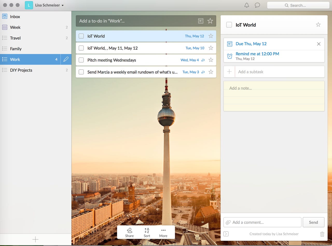Remove the due date with the X
Image resolution: width=332 pixels, height=246 pixels.
coord(319,44)
